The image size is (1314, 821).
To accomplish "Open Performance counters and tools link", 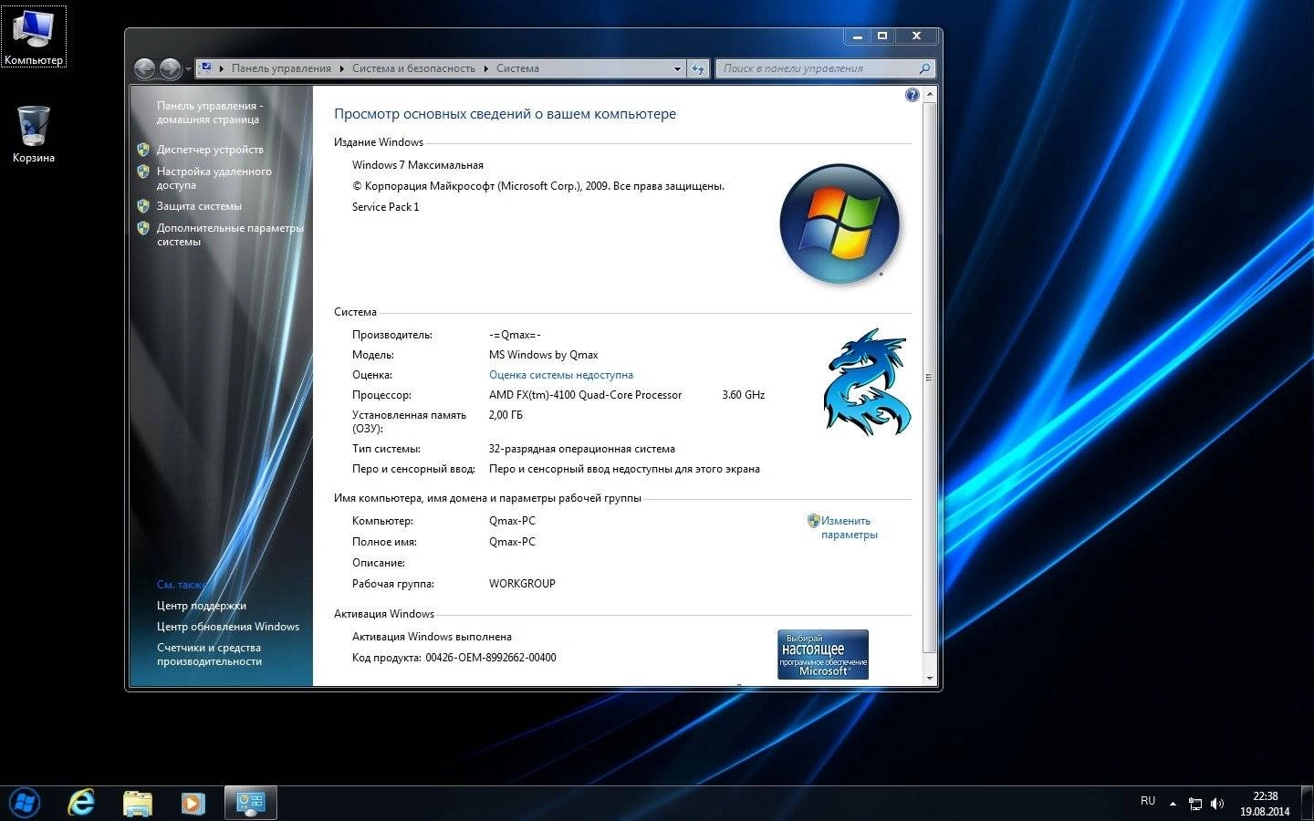I will point(209,654).
